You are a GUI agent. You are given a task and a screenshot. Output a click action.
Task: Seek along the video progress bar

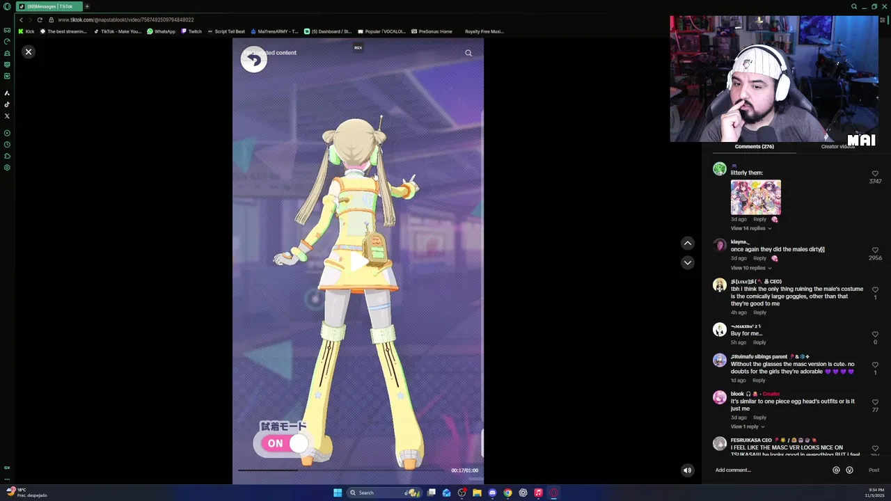point(341,470)
